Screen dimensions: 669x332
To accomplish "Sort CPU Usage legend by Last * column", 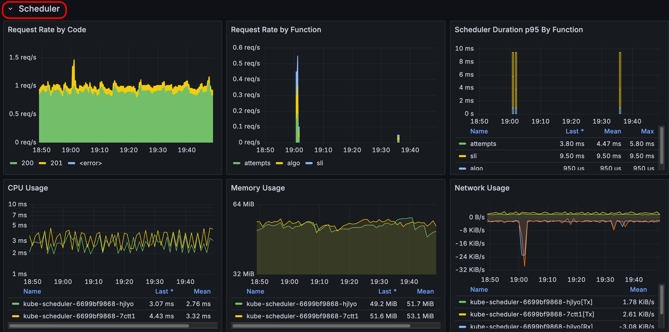I will coord(164,291).
